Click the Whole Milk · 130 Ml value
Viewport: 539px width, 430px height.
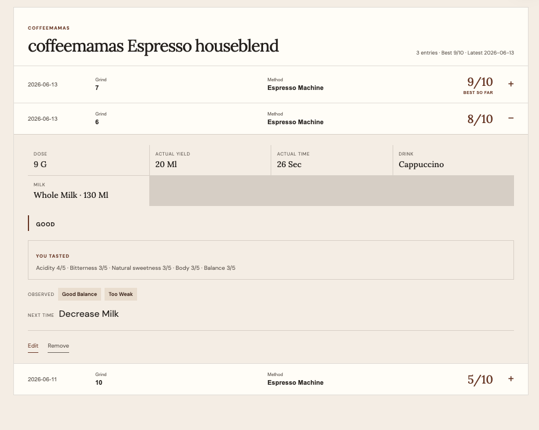click(x=71, y=195)
